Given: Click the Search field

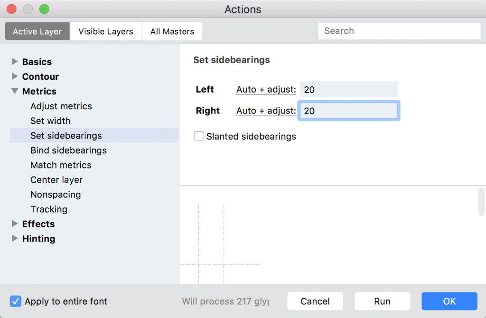Looking at the screenshot, I should click(399, 31).
